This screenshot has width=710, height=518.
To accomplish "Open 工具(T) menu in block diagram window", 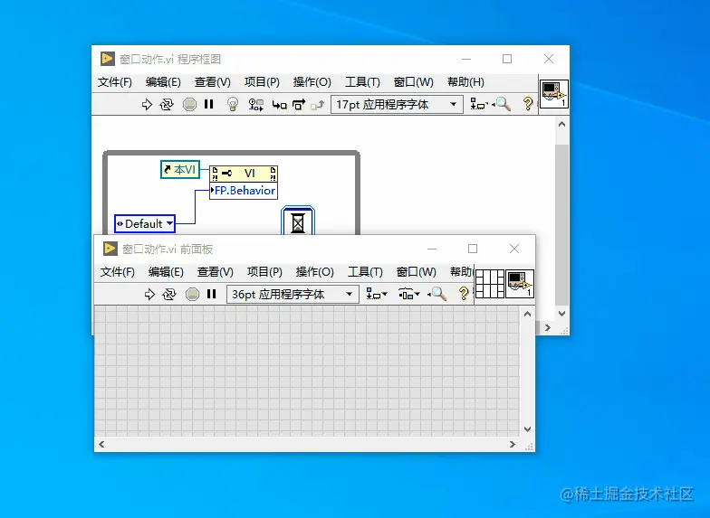I will click(x=362, y=82).
